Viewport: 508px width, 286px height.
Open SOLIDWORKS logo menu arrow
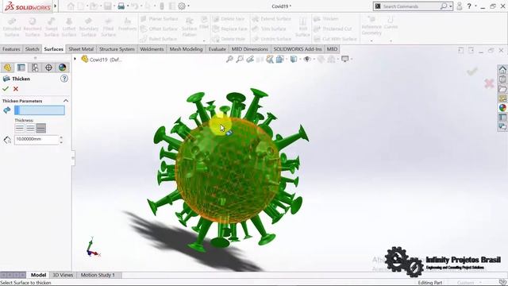pos(56,6)
